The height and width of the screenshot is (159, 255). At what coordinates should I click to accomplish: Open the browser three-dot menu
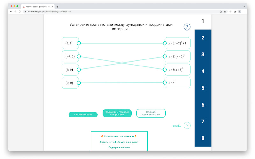coord(244,12)
